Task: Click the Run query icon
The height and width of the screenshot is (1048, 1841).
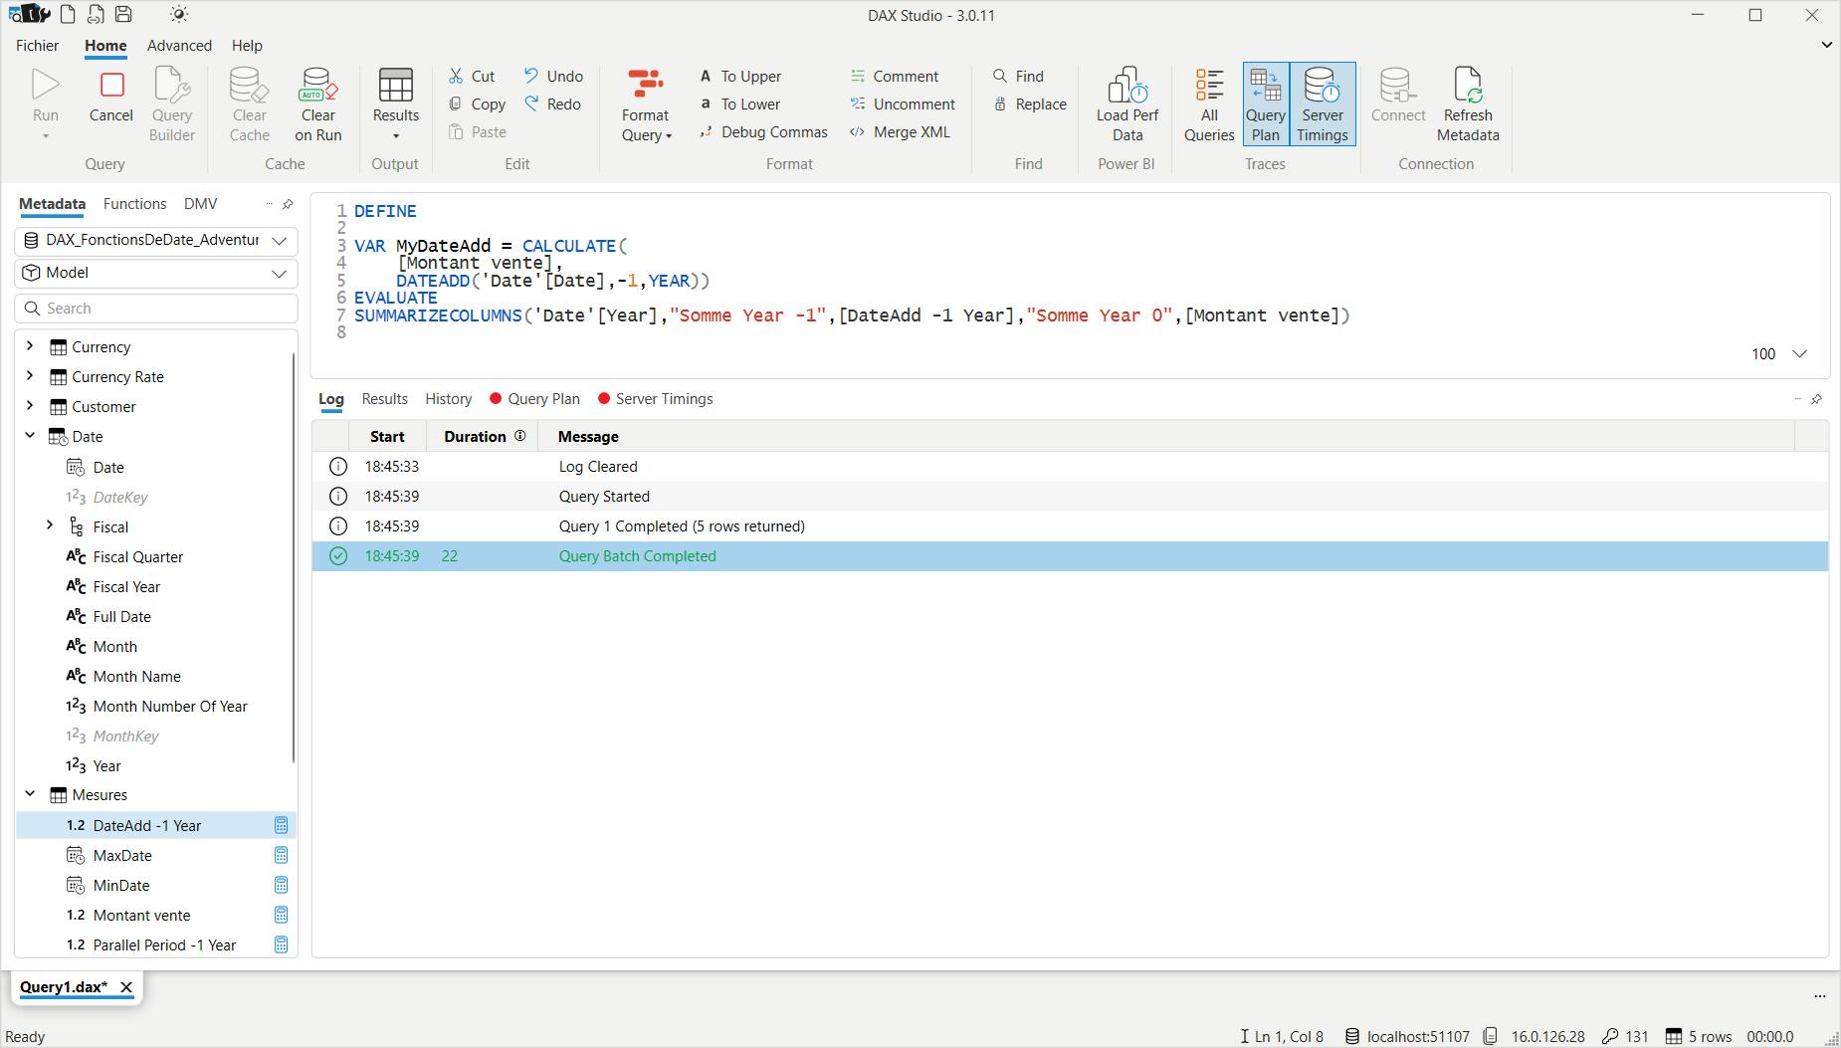Action: click(46, 87)
